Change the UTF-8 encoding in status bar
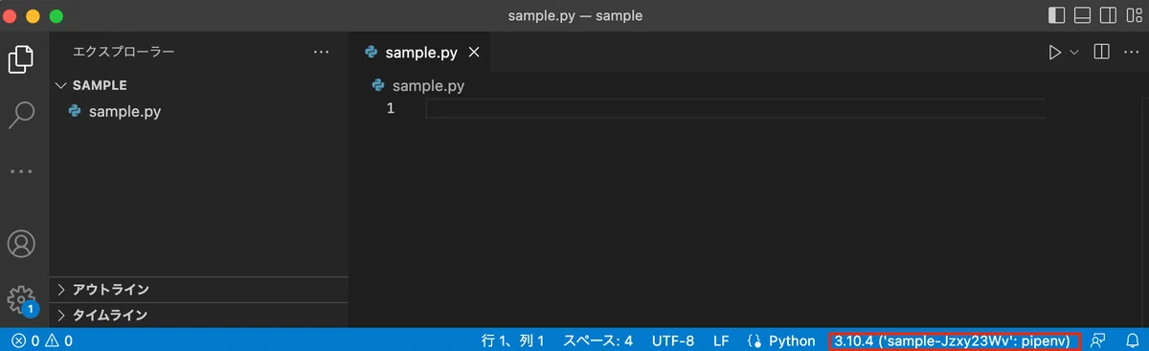 [x=673, y=340]
